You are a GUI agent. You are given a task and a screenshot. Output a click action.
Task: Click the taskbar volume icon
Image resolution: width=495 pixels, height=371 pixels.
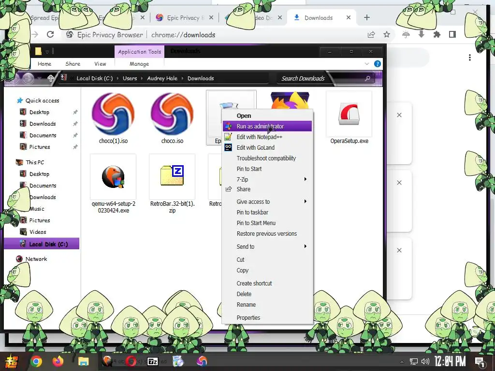click(x=425, y=361)
